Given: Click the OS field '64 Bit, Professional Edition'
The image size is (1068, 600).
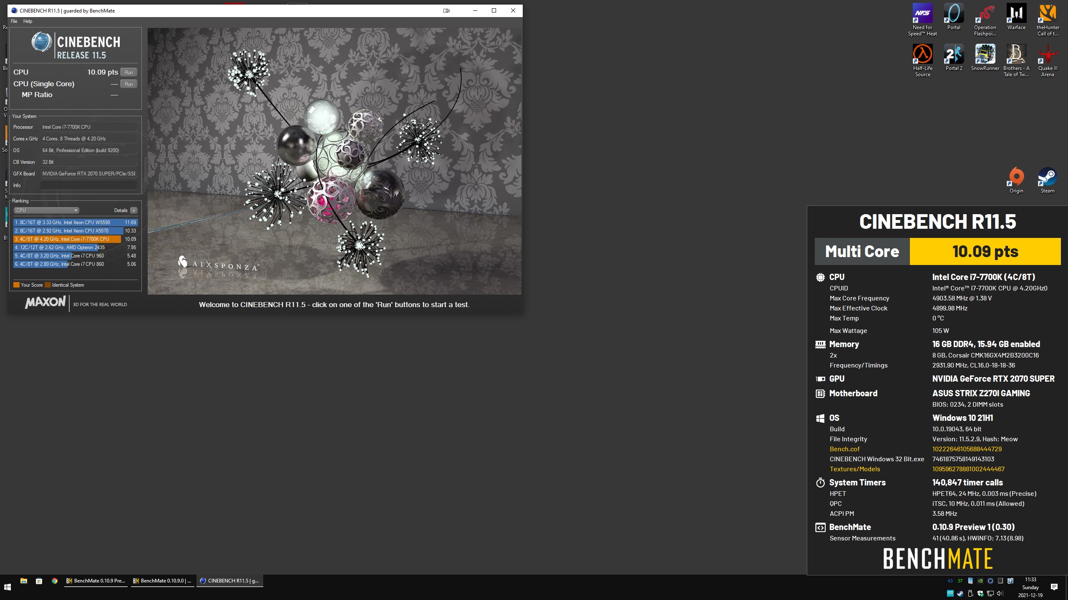Looking at the screenshot, I should 89,150.
